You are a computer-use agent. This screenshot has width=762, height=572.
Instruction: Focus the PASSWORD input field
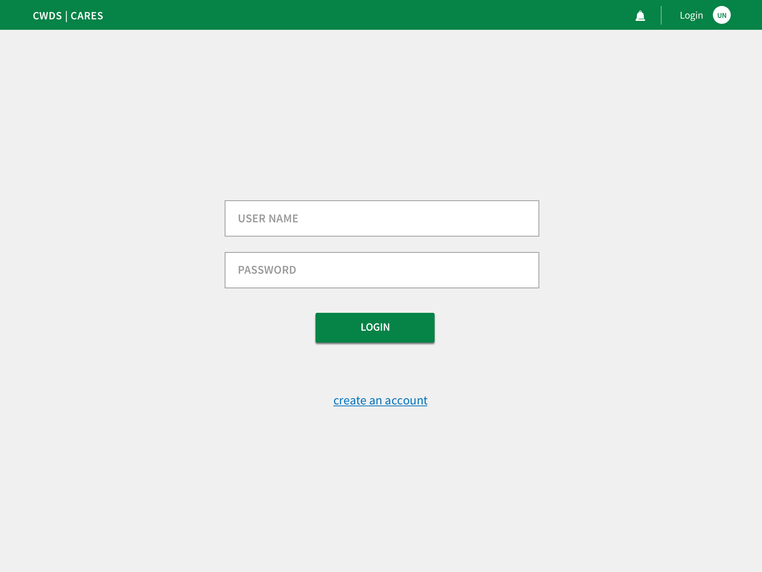382,270
